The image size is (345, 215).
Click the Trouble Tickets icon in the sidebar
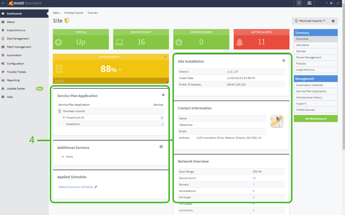[3, 72]
